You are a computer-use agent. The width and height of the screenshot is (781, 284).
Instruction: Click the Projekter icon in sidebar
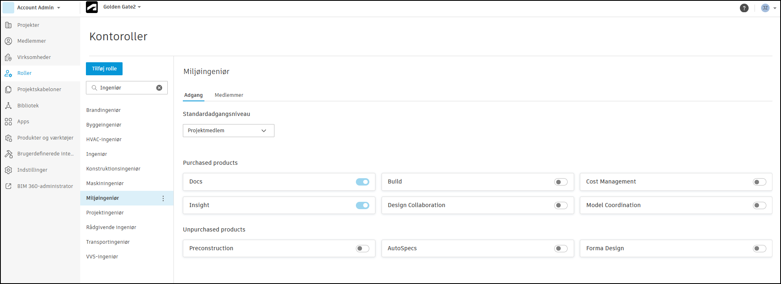click(8, 25)
